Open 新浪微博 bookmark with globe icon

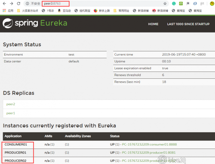(x=141, y=11)
